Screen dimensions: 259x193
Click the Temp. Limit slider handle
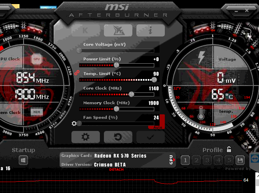pyautogui.click(x=154, y=80)
